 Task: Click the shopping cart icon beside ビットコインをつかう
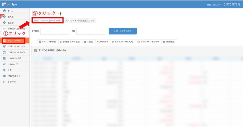pos(4,46)
